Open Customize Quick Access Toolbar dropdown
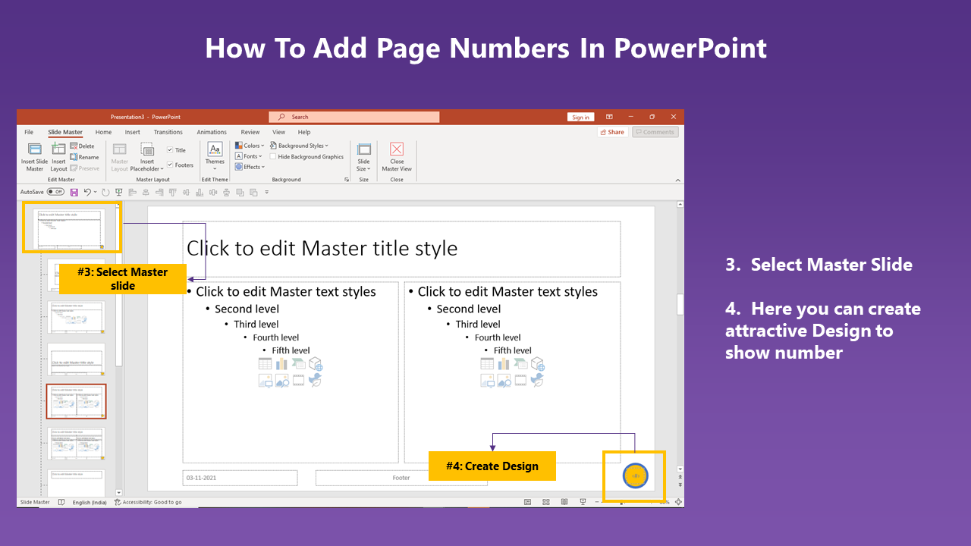 [266, 193]
